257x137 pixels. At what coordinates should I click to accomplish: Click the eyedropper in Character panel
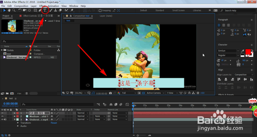(x=242, y=51)
